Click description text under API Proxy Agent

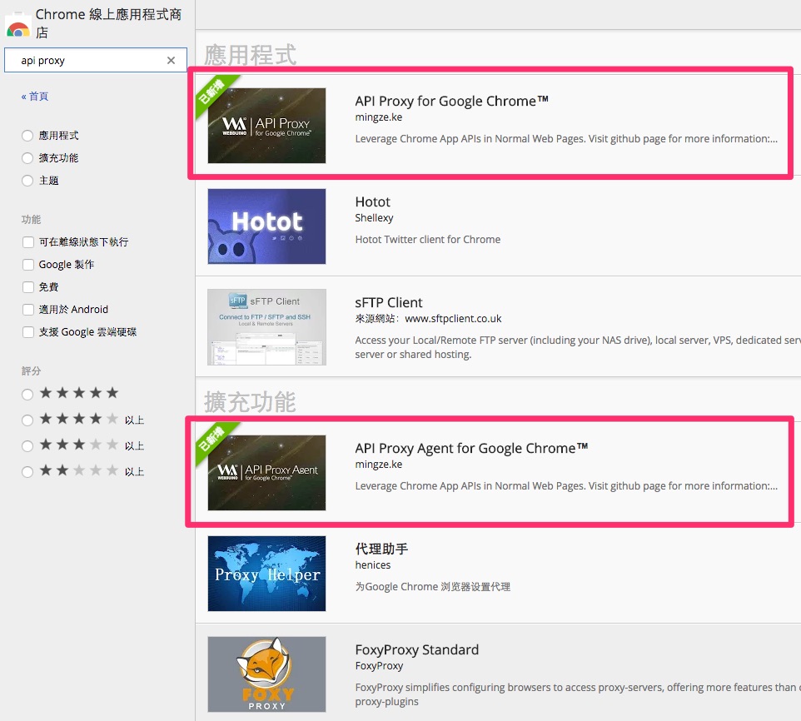pos(566,486)
